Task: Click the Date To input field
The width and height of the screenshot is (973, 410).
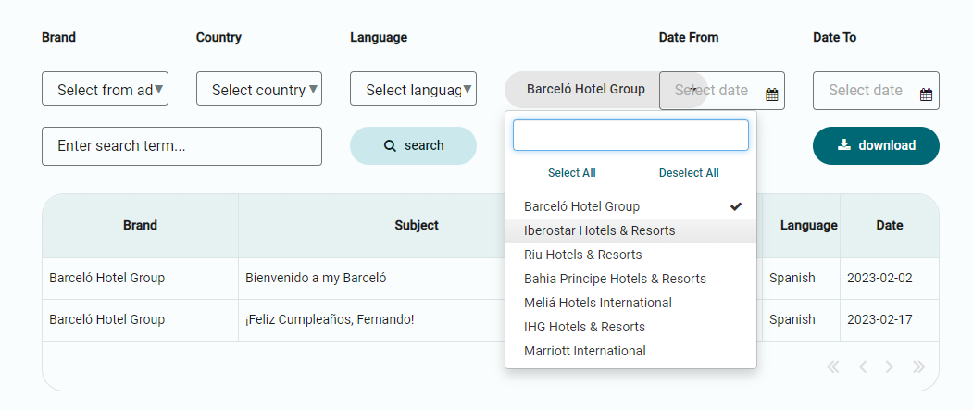Action: (x=876, y=91)
